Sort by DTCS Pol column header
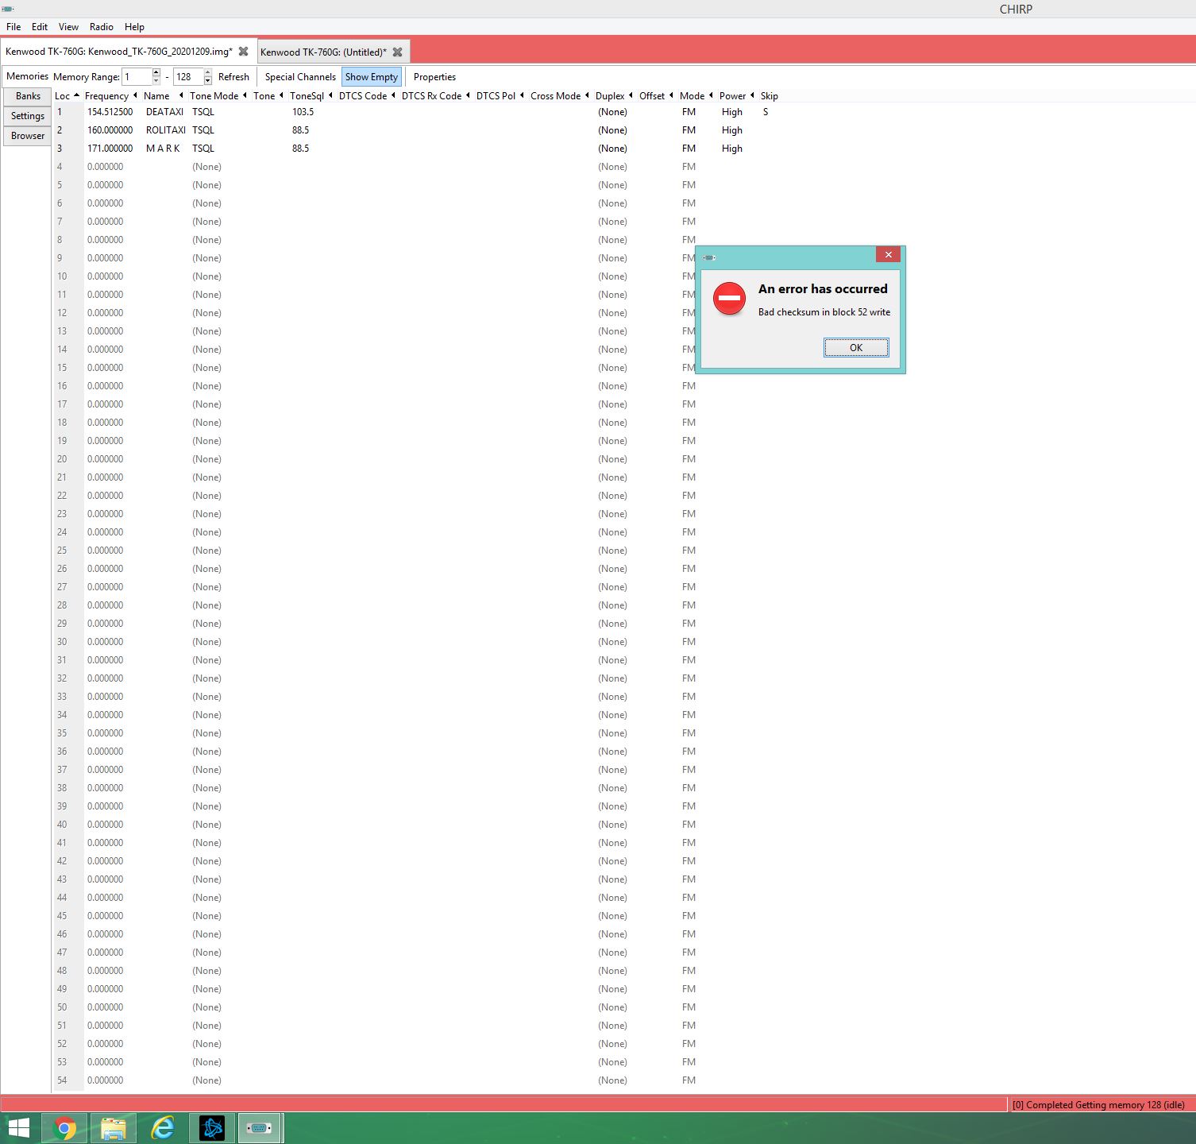 (496, 96)
